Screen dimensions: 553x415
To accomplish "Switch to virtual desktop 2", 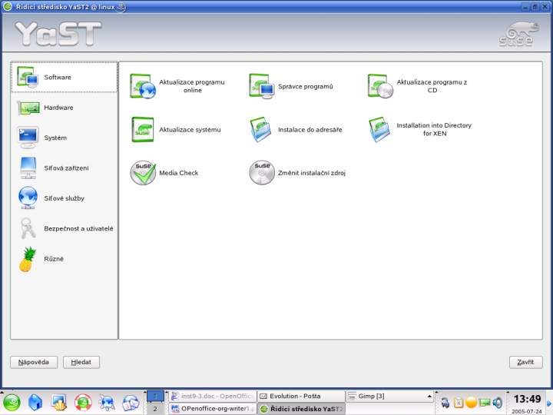I will pos(155,409).
